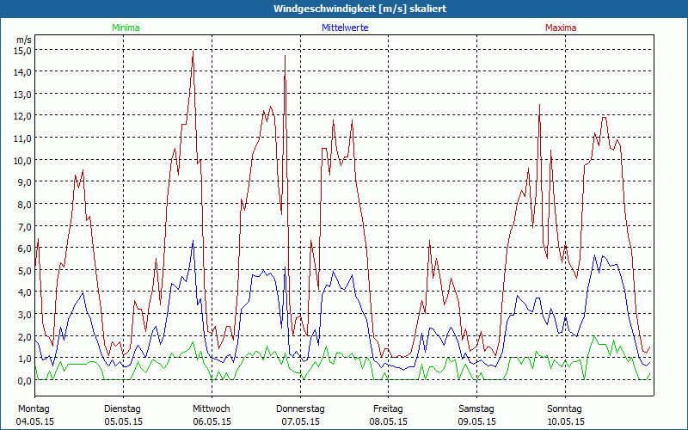Click the Dienstag day label
This screenshot has height=430, width=688.
click(122, 408)
